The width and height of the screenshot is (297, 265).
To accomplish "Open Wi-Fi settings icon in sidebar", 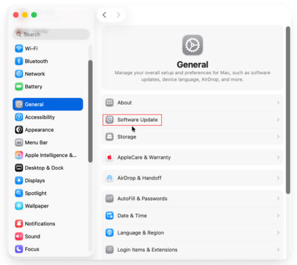I will coord(19,48).
